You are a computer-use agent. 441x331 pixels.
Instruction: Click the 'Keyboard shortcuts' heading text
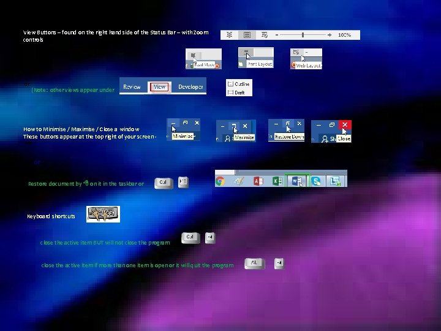[x=51, y=216]
